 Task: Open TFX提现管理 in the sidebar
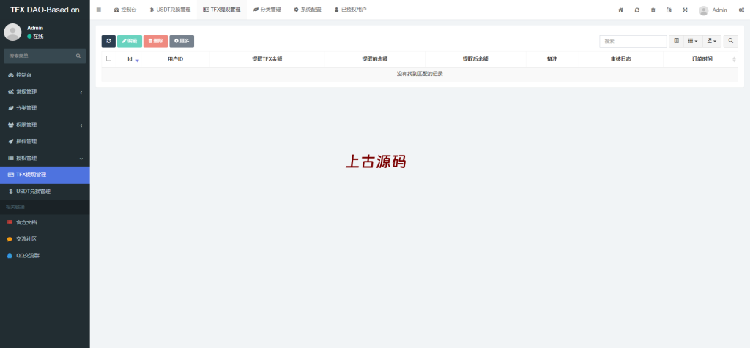pos(45,175)
